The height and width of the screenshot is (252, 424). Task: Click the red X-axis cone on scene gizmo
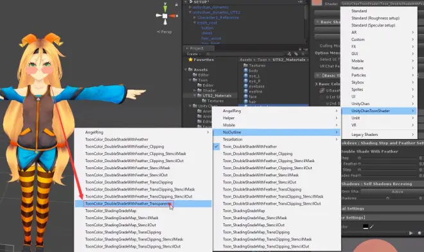point(172,16)
